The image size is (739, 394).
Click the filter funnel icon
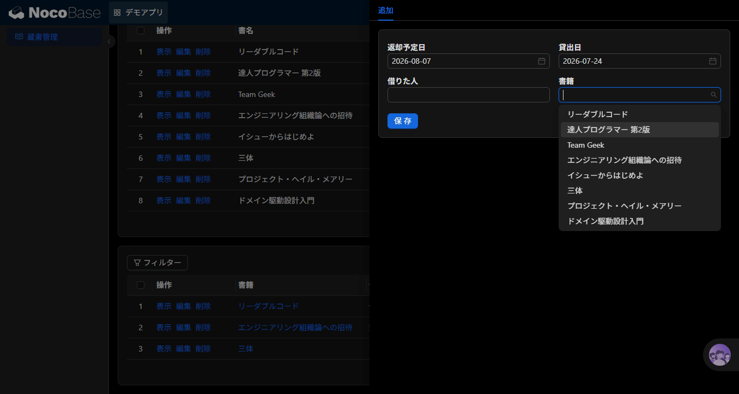pyautogui.click(x=137, y=263)
